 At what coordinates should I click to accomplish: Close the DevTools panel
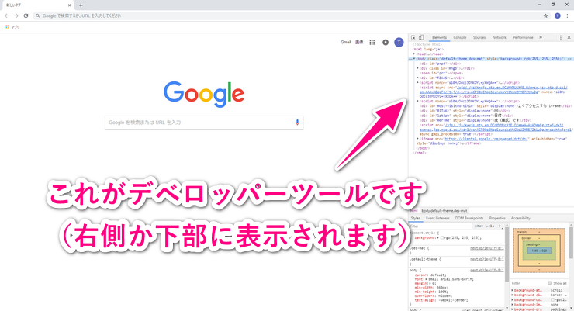coord(569,37)
